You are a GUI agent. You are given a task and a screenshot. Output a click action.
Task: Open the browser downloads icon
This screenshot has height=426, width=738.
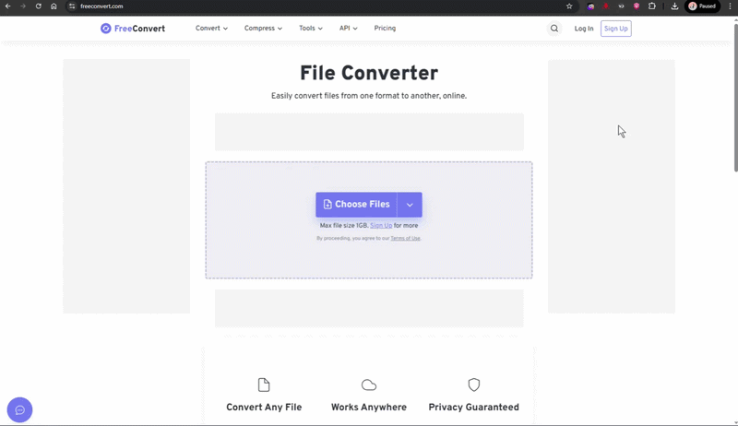click(x=674, y=6)
